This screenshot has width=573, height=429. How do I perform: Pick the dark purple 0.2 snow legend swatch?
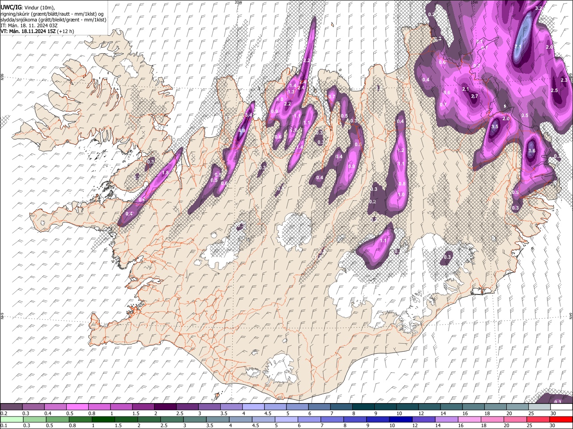(x=11, y=407)
